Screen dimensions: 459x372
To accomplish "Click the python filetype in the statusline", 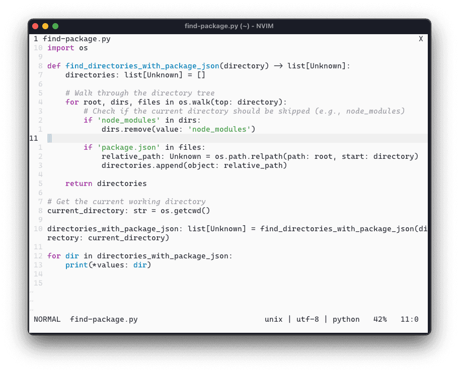I will click(346, 319).
